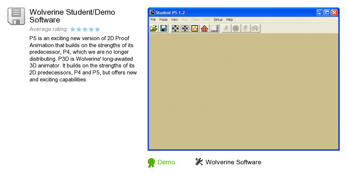Screen dimensions: 347x179
Task: Click the Student P5 title bar app icon
Action: coord(152,13)
